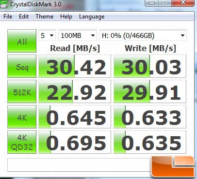Open the Edit menu
The height and width of the screenshot is (179, 197).
click(x=24, y=17)
